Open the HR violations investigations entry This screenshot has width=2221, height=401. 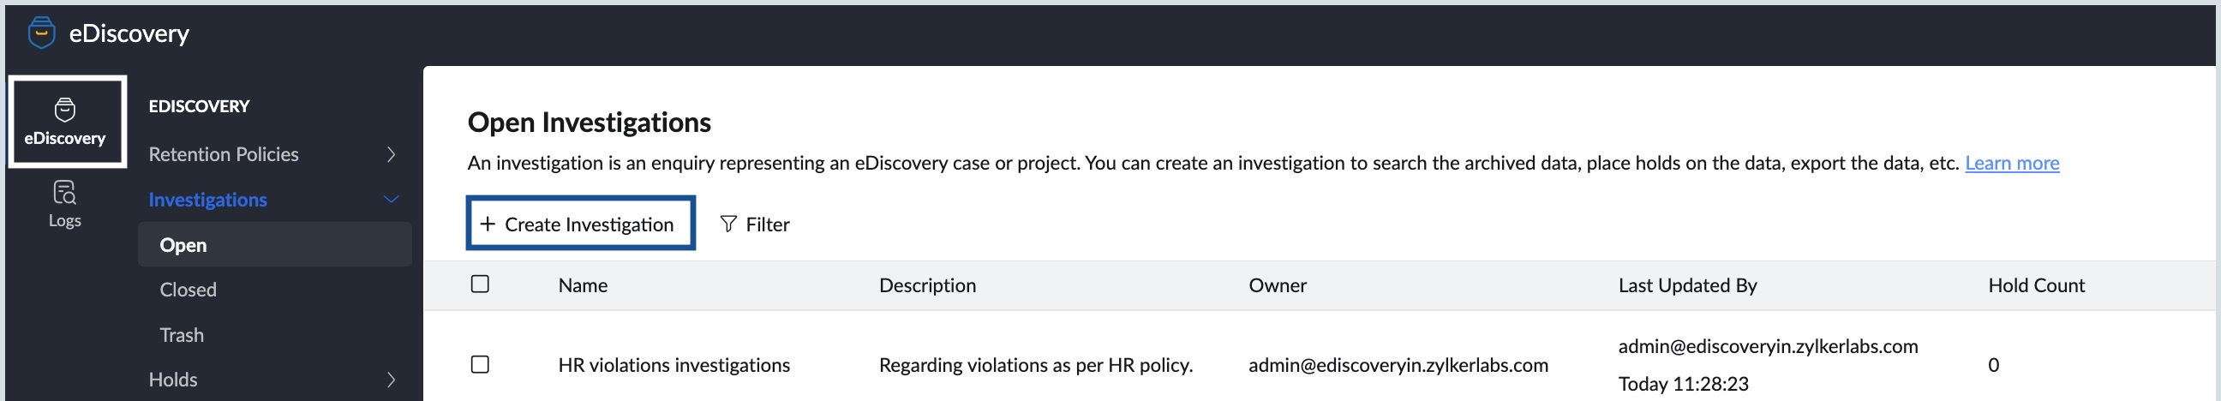[673, 365]
